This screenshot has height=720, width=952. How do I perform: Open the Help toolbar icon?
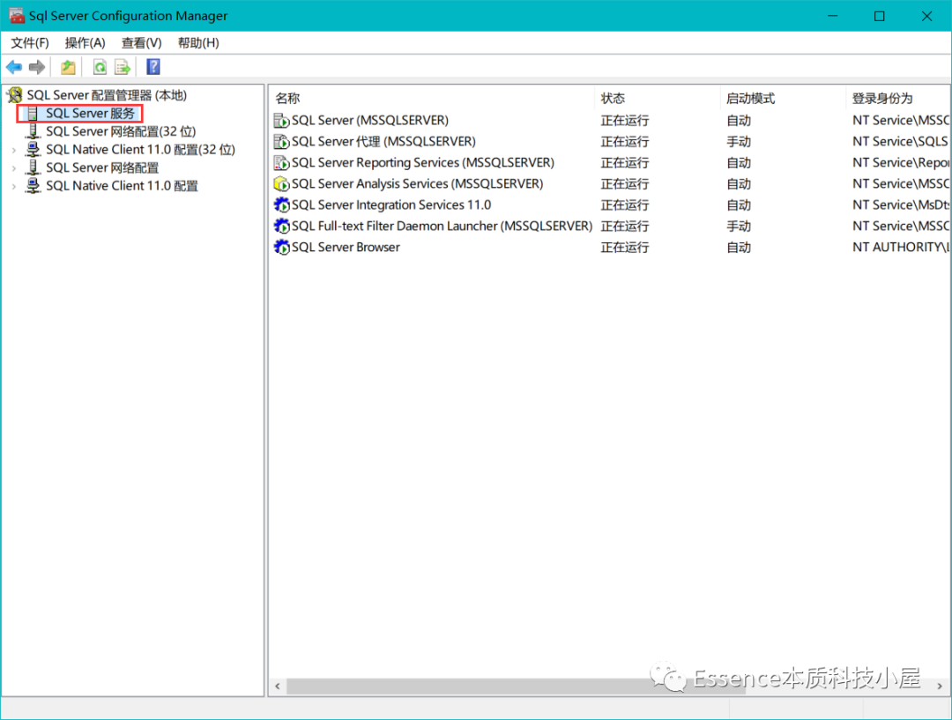click(x=153, y=67)
